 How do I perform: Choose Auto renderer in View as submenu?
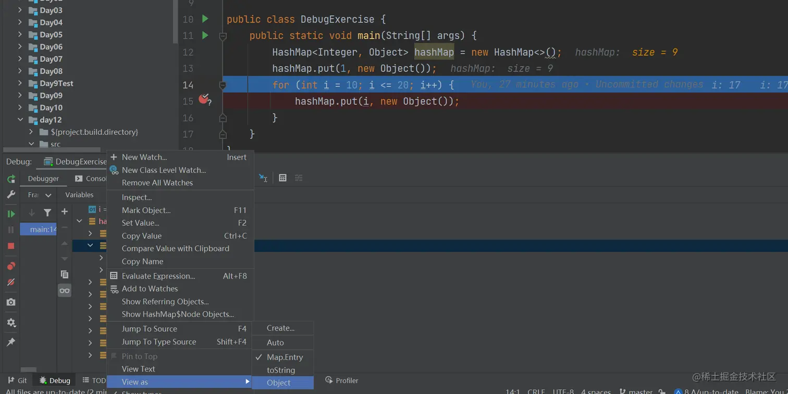283,342
